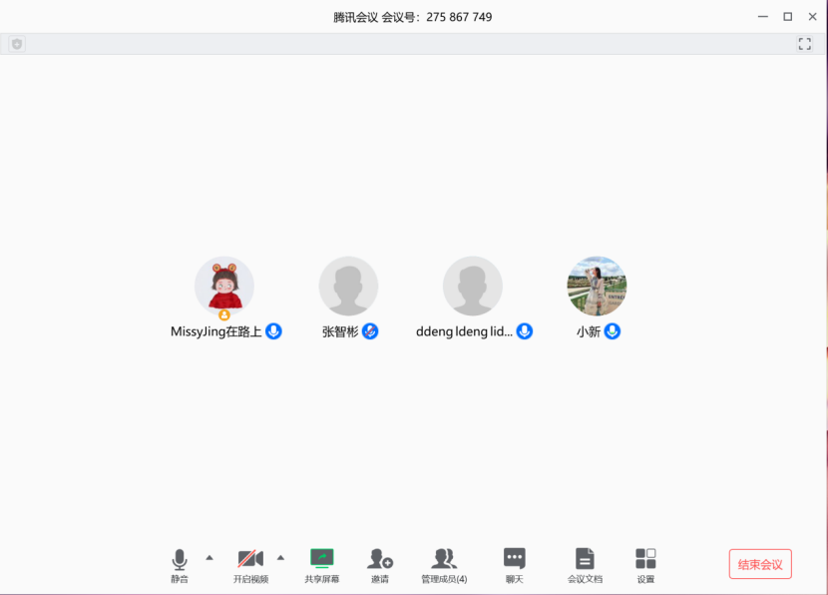The width and height of the screenshot is (828, 595).
Task: Click the security shield icon
Action: [17, 44]
